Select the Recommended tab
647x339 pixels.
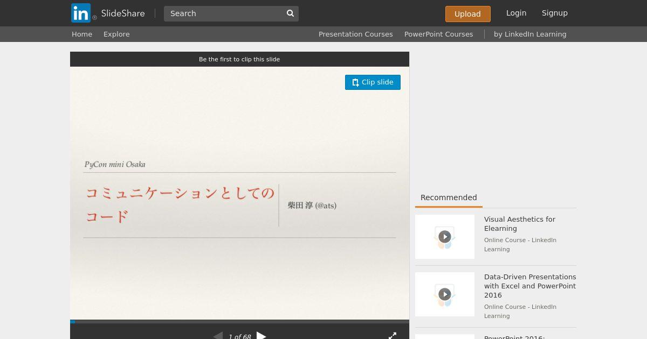click(449, 197)
